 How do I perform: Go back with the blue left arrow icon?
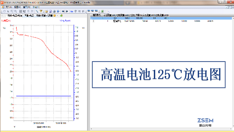coord(63,11)
